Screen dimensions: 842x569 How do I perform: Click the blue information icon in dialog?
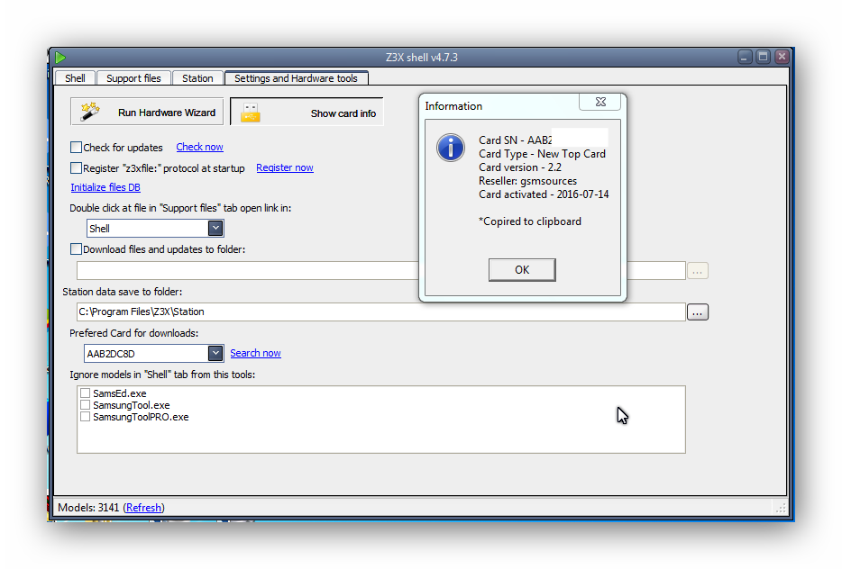451,148
